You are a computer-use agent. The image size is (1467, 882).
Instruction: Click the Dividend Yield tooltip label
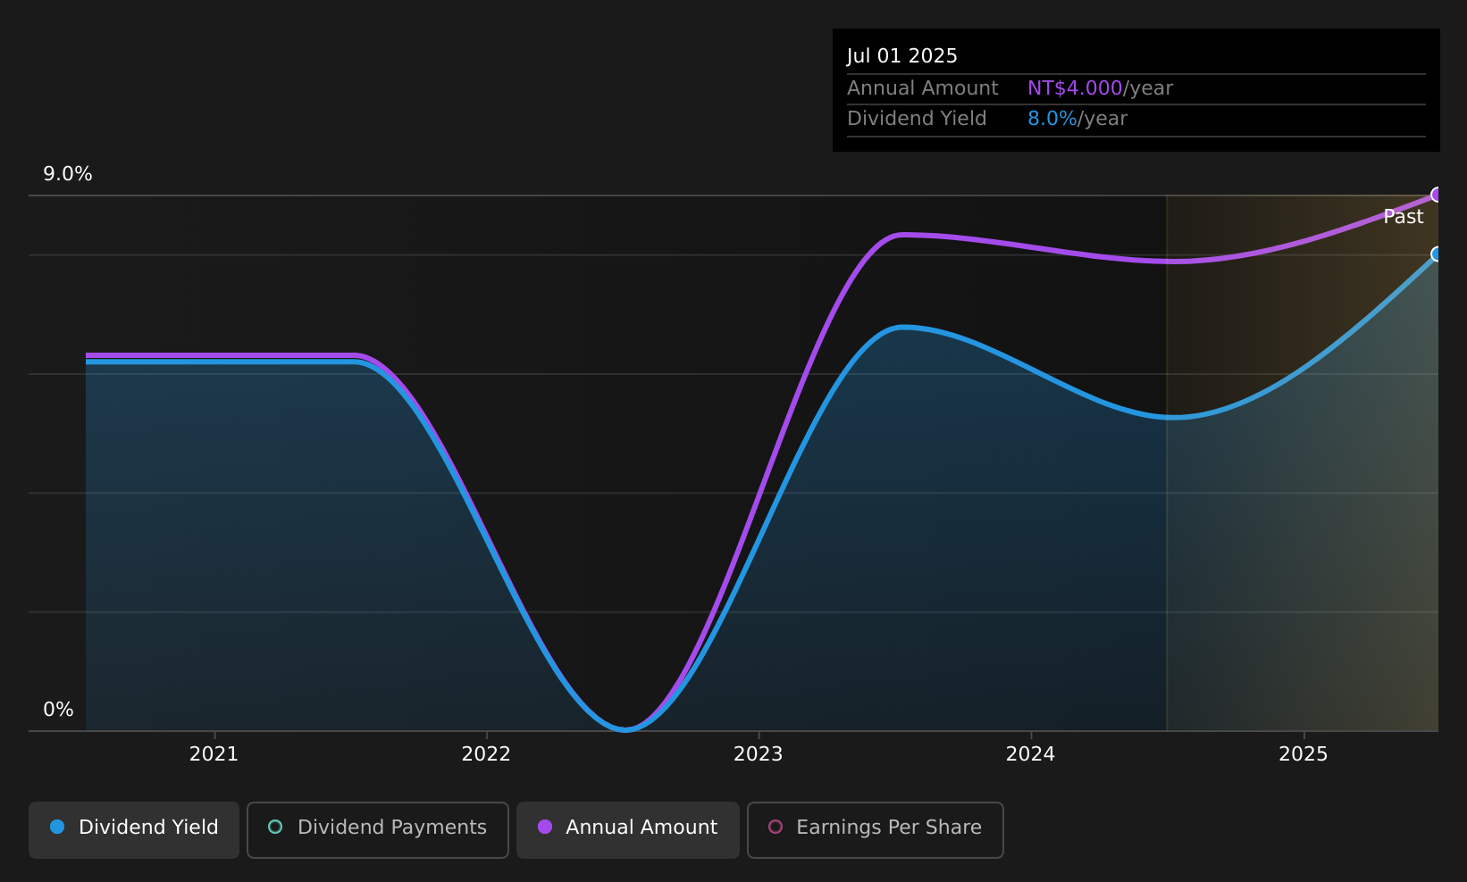(x=917, y=119)
